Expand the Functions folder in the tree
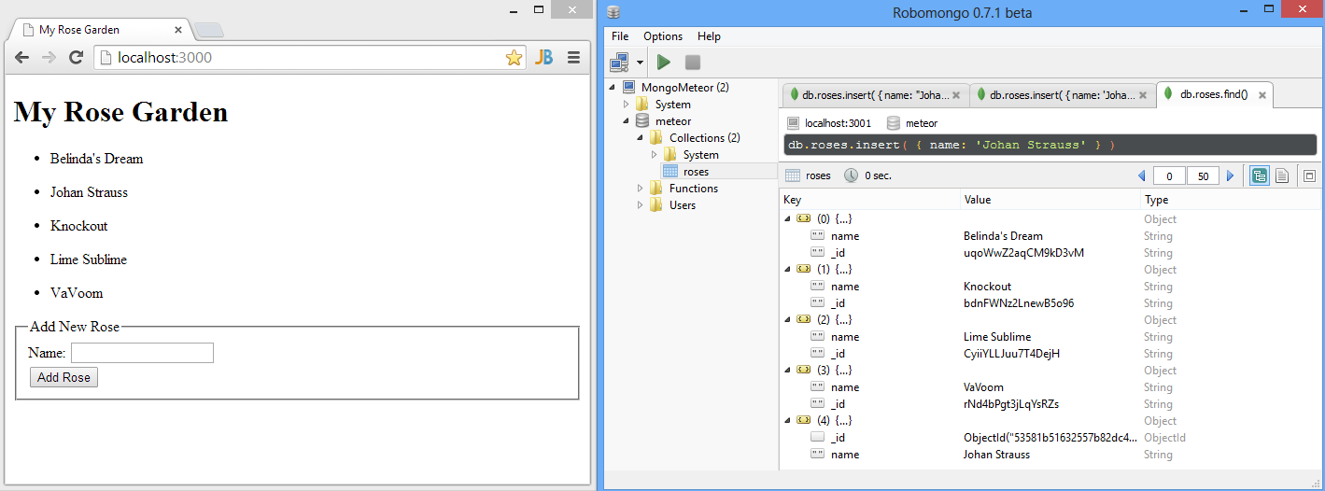The width and height of the screenshot is (1325, 491). 641,189
